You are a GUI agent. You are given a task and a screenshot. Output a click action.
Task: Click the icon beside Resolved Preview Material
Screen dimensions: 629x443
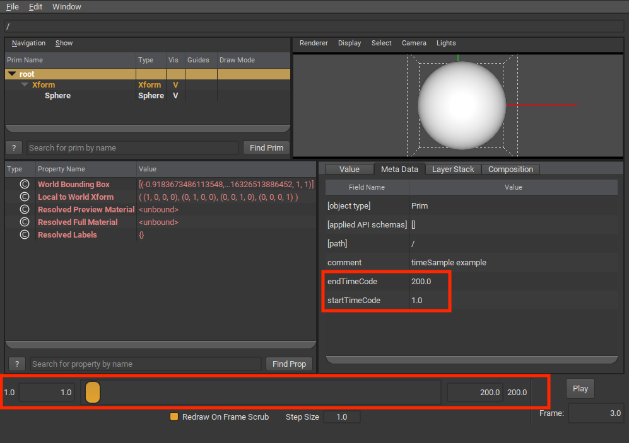click(25, 210)
